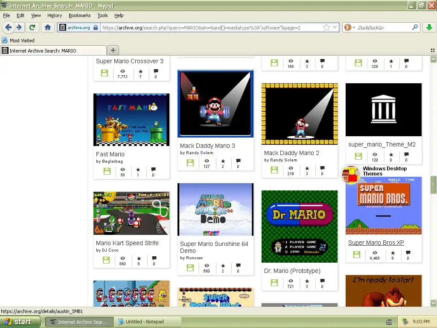This screenshot has height=328, width=437.
Task: Open the History menu
Action: 55,15
